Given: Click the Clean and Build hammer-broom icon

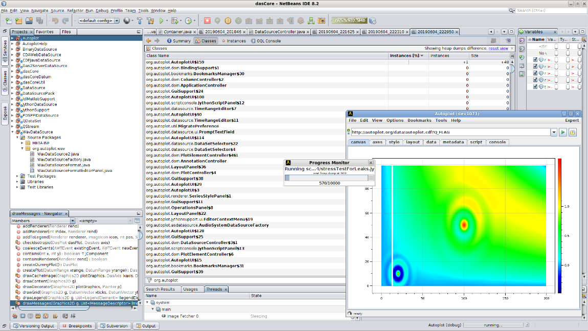Looking at the screenshot, I should tap(150, 21).
